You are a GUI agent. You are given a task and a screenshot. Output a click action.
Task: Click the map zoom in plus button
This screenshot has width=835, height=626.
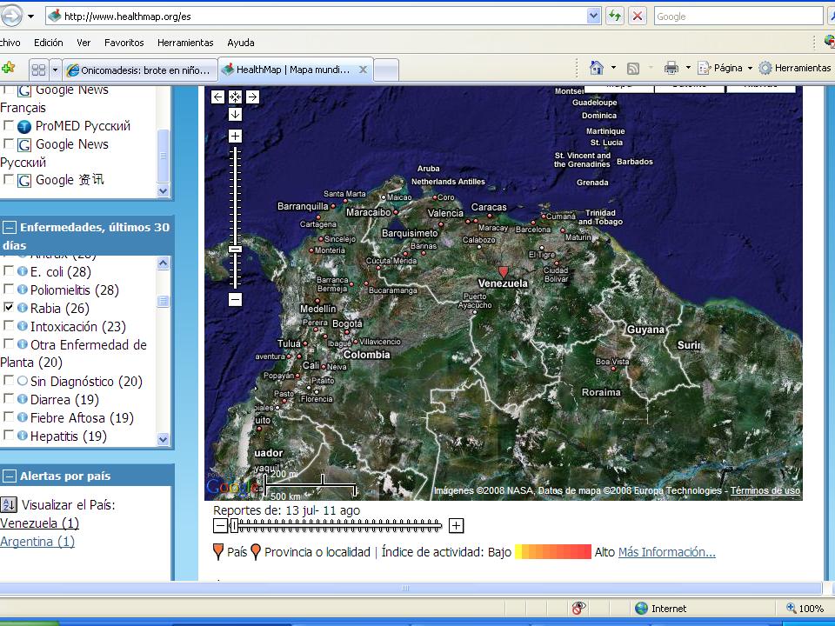click(x=235, y=137)
